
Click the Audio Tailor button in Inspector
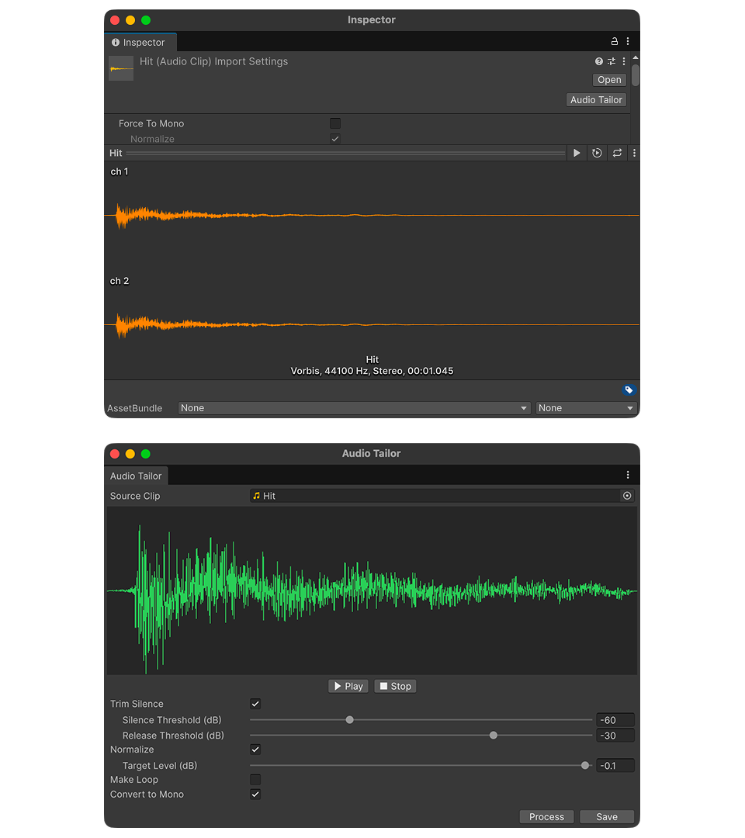coord(596,100)
